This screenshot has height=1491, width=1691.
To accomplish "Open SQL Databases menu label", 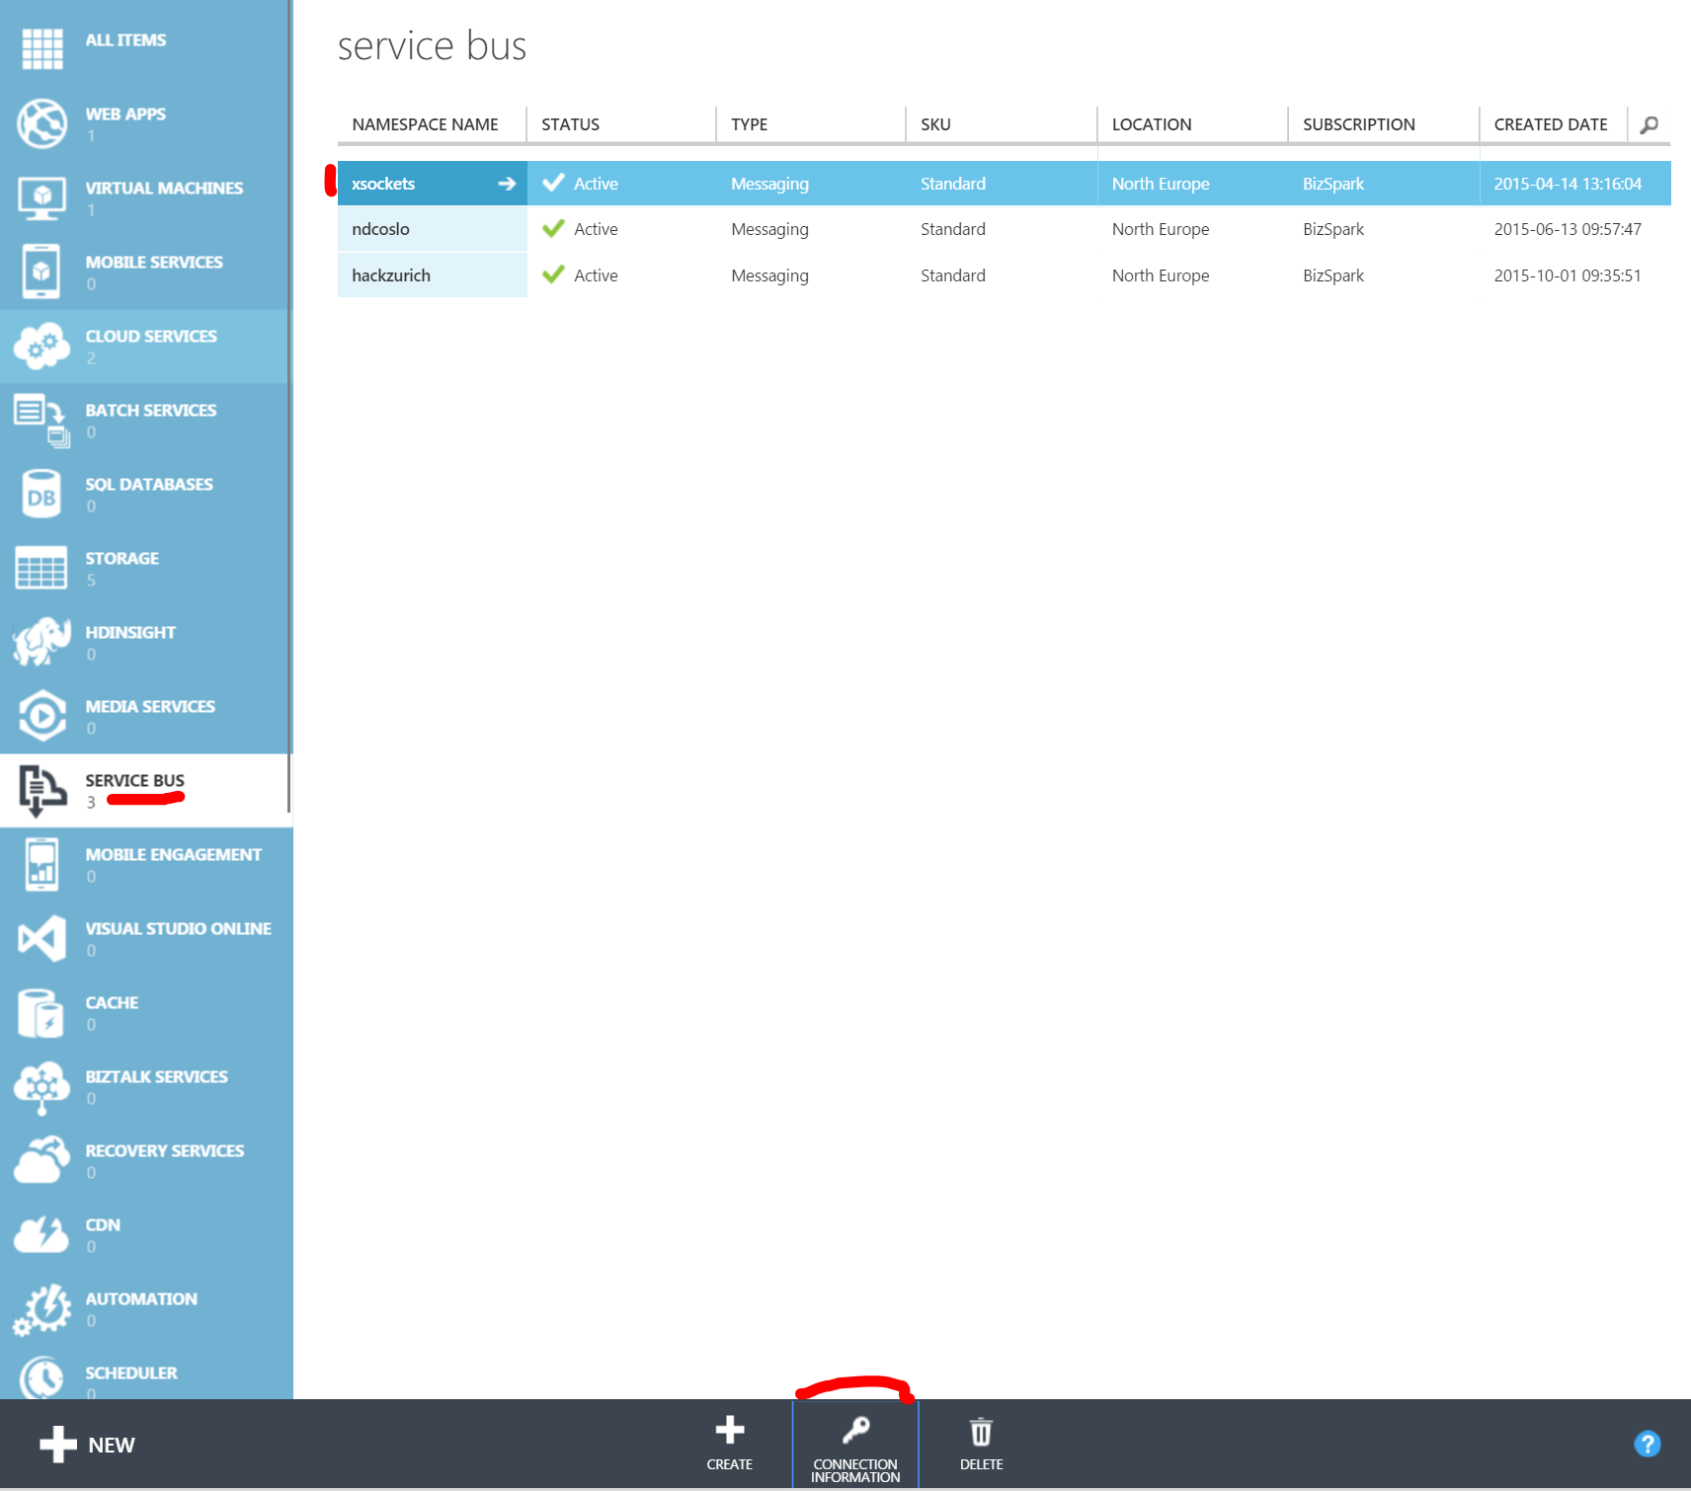I will [149, 484].
